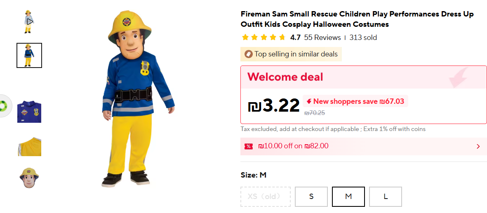487x213 pixels.
Task: Open the ₪10.00 off on ₪82.00 coupon details
Action: pos(293,146)
